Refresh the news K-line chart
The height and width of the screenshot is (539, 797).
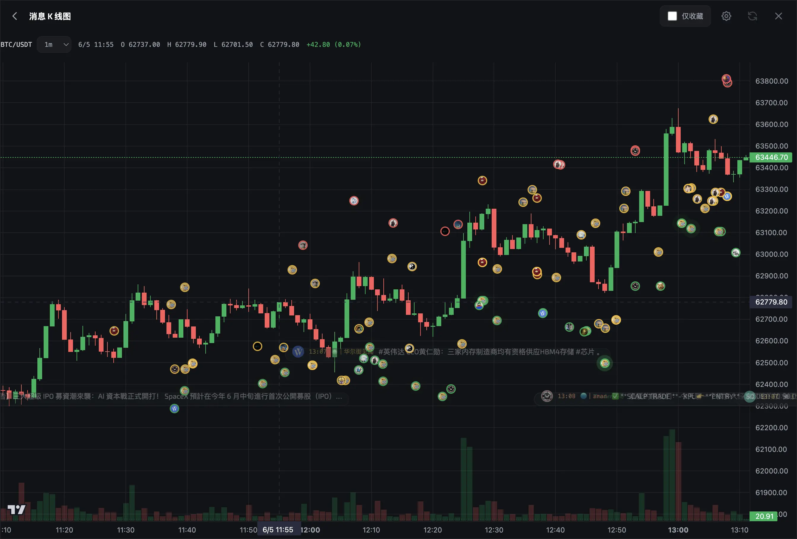752,16
